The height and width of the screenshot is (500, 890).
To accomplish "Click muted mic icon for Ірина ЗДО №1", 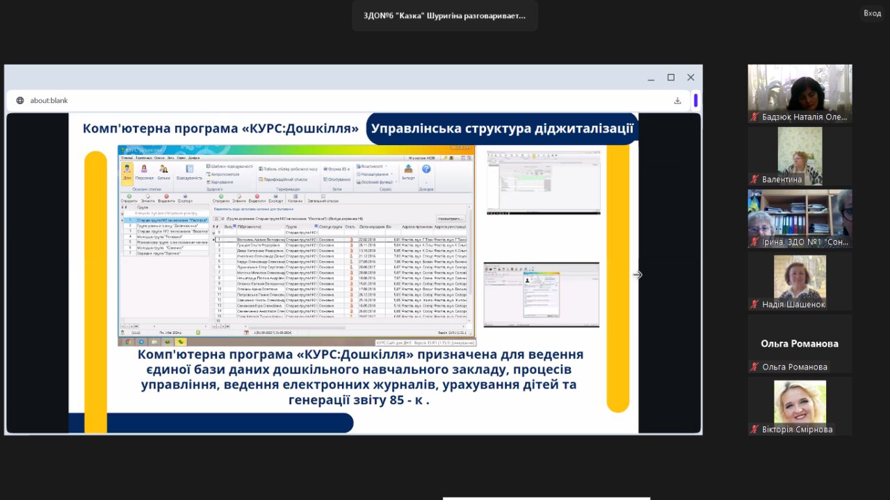I will pyautogui.click(x=754, y=242).
